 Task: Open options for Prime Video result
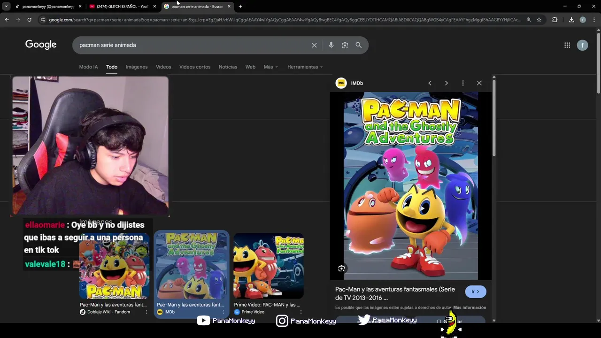pos(300,312)
